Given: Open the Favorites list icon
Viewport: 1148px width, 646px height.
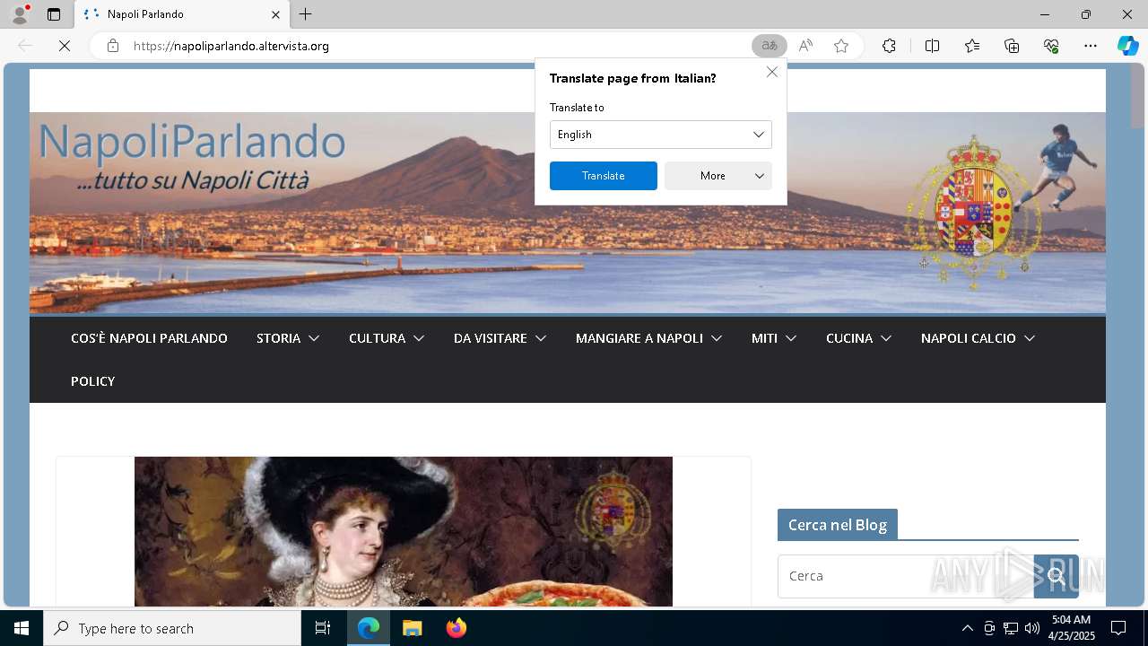Looking at the screenshot, I should pos(972,46).
